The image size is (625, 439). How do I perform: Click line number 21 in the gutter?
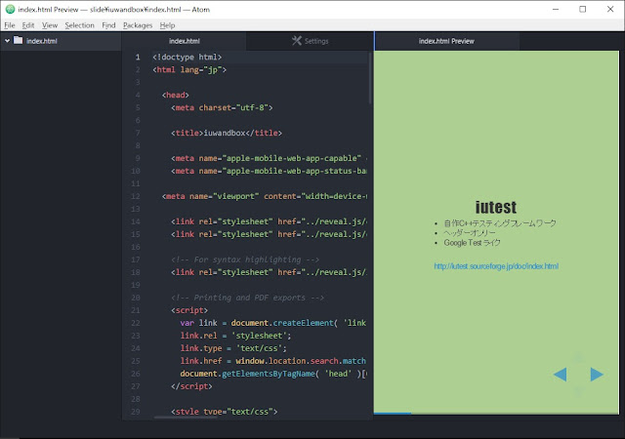pyautogui.click(x=136, y=310)
